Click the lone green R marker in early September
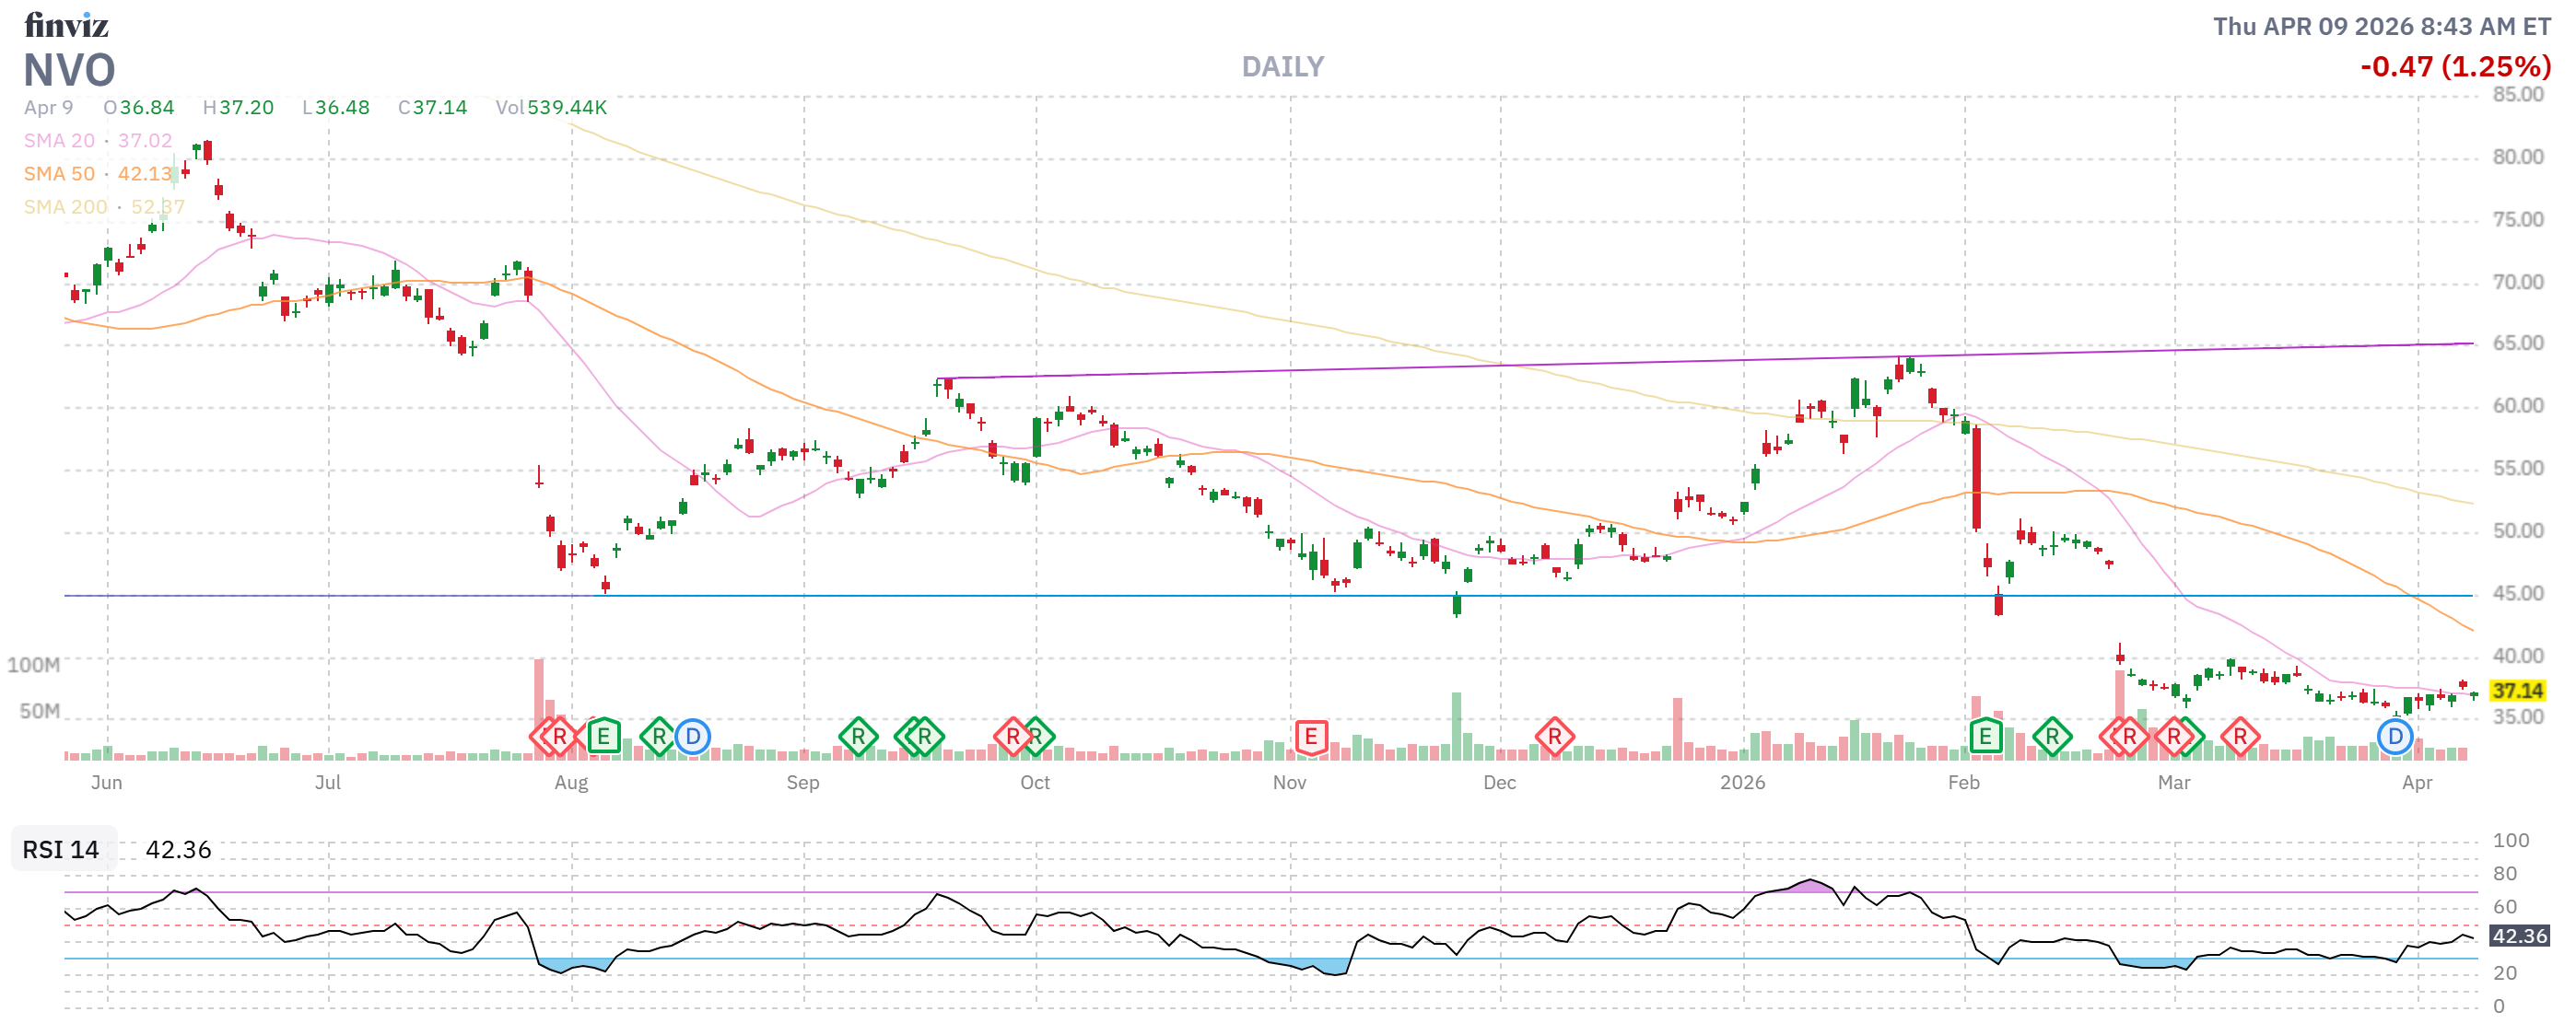Image resolution: width=2576 pixels, height=1035 pixels. [858, 738]
